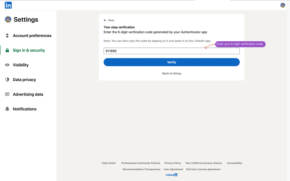Click the Notifications bell icon
This screenshot has width=290, height=181.
(x=7, y=109)
